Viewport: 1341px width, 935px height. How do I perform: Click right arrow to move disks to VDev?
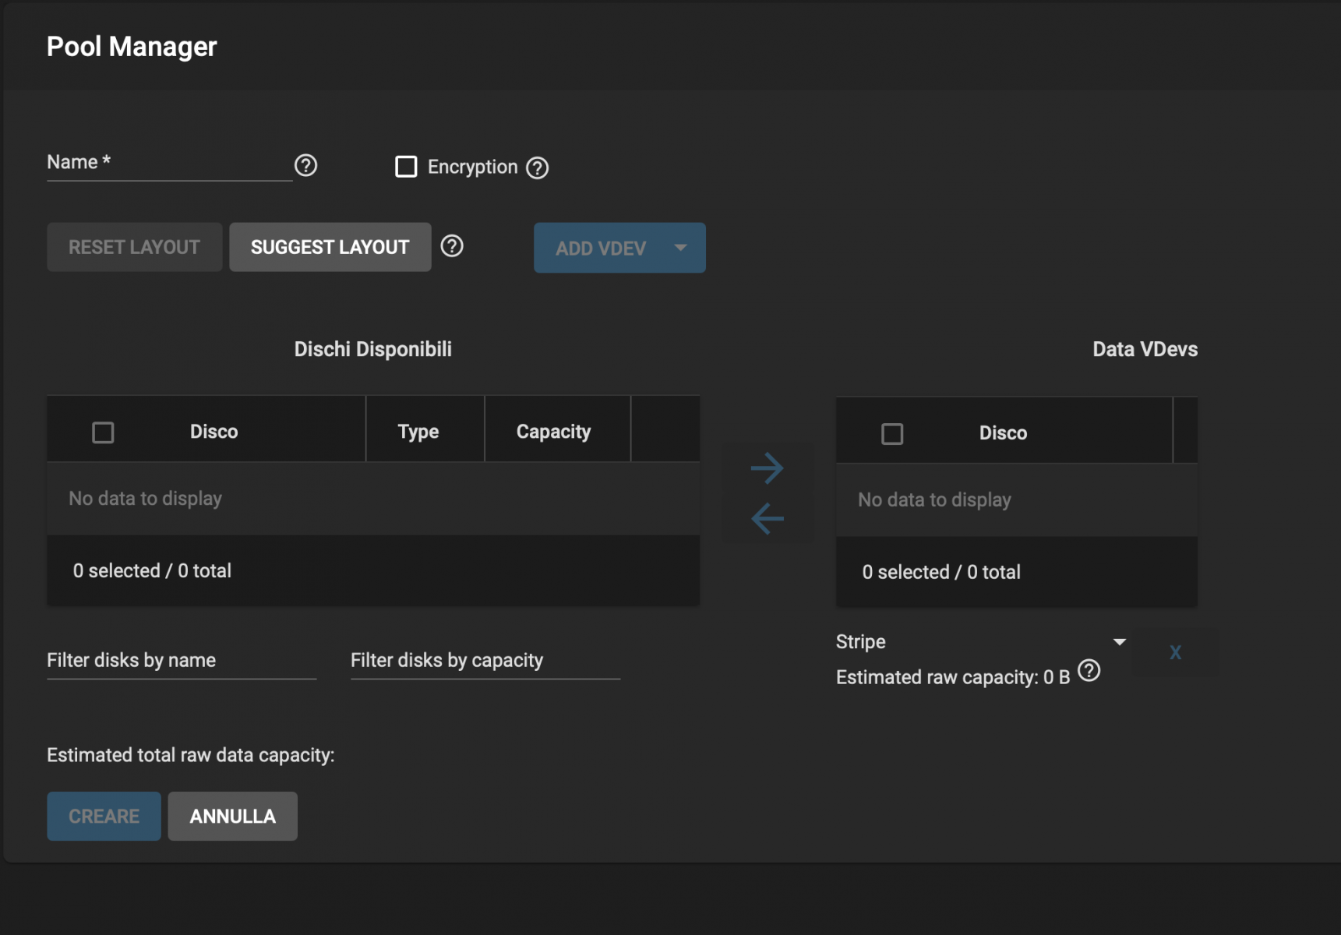point(768,468)
